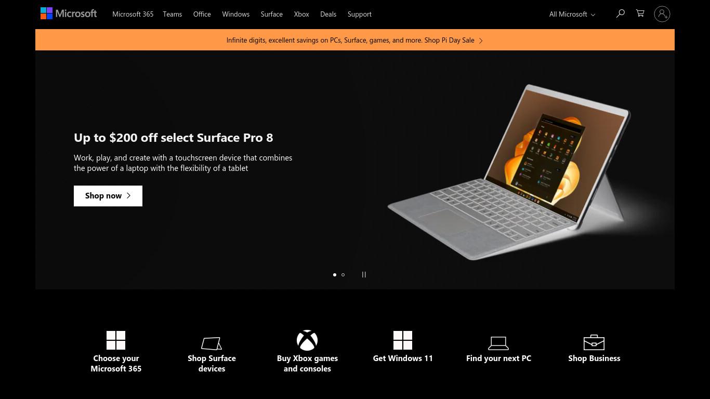Click the Xbox logo icon
The image size is (710, 399).
pyautogui.click(x=307, y=340)
